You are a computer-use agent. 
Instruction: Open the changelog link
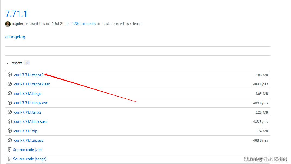pyautogui.click(x=15, y=37)
